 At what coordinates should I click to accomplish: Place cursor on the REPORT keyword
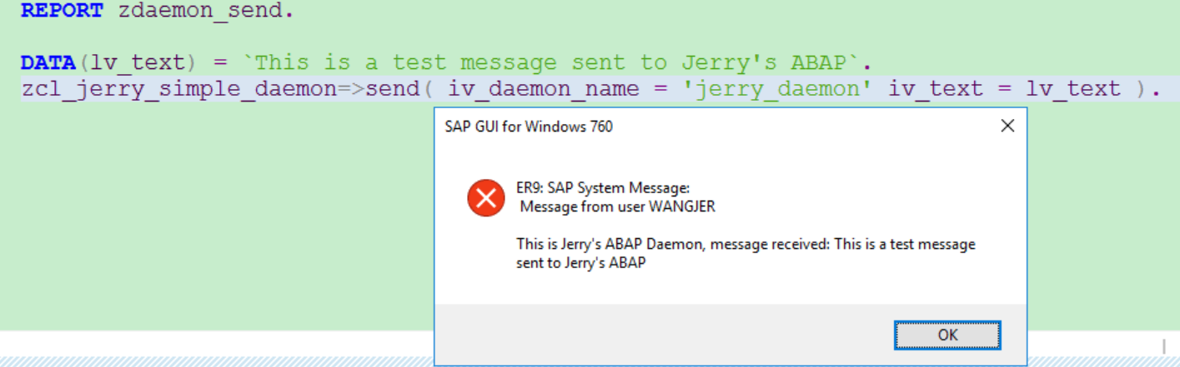(63, 12)
